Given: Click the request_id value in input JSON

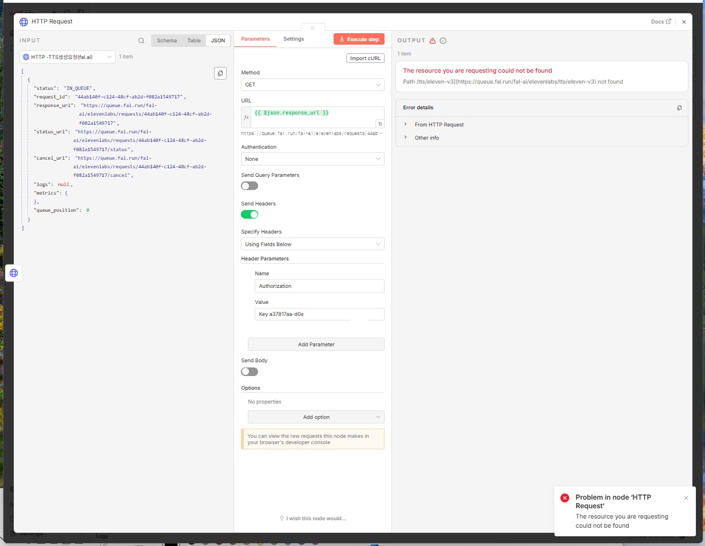Looking at the screenshot, I should pyautogui.click(x=128, y=97).
